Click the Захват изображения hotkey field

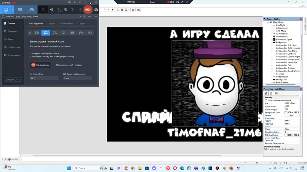77,78
